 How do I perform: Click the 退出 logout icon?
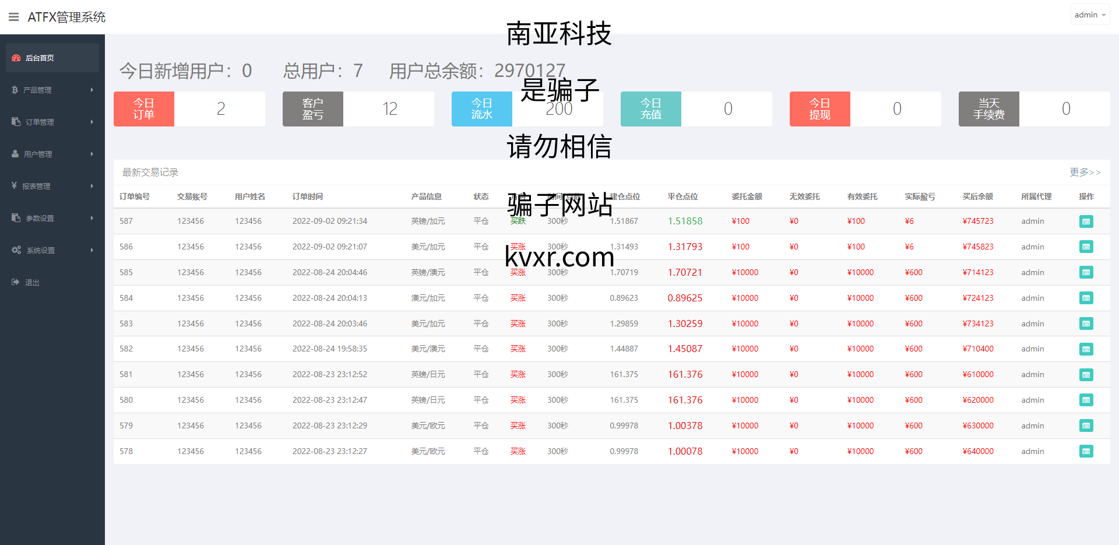16,282
